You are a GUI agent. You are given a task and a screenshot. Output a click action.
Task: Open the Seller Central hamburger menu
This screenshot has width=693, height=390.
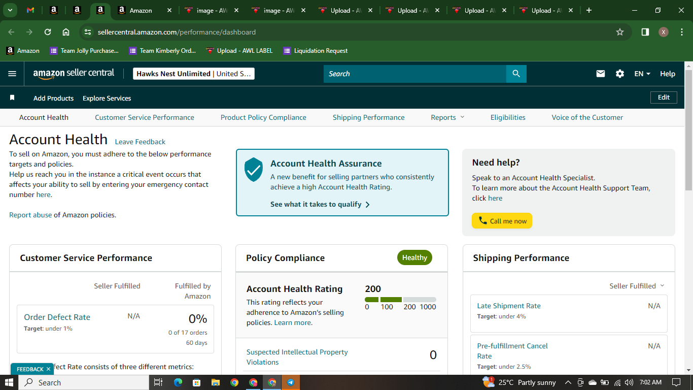pyautogui.click(x=12, y=74)
